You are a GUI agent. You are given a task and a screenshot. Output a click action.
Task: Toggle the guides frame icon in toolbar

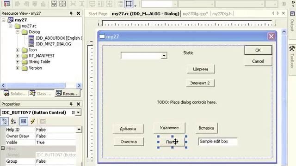pos(129,4)
